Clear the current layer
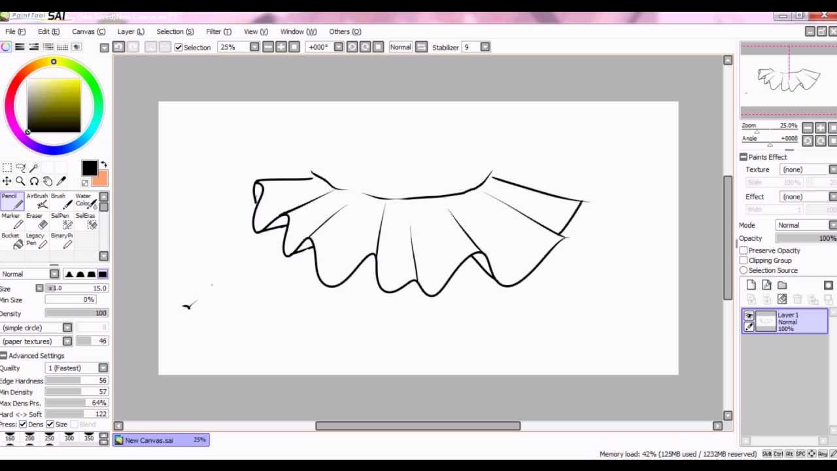Image resolution: width=837 pixels, height=471 pixels. (x=782, y=299)
